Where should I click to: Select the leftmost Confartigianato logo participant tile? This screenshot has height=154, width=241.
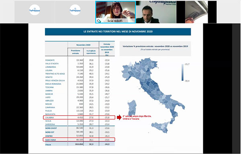click(35, 12)
